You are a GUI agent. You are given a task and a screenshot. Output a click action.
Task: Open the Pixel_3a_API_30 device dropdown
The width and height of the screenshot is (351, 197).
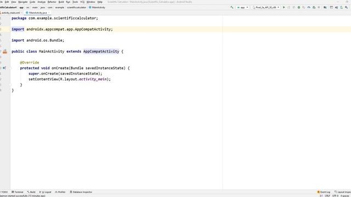(x=266, y=7)
